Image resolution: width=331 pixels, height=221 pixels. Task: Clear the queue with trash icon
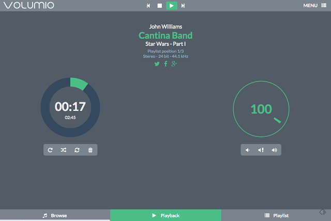pos(91,150)
